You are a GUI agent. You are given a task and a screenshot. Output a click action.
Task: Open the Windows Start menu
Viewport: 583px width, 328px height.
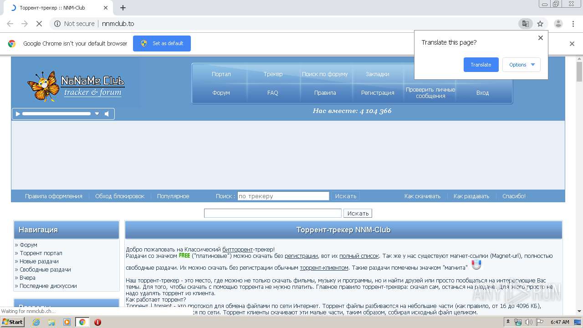[12, 322]
